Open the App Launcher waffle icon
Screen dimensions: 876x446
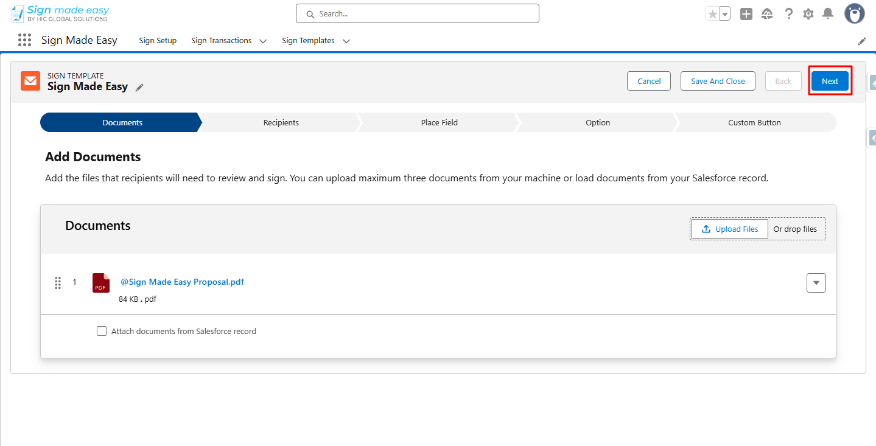click(x=24, y=40)
